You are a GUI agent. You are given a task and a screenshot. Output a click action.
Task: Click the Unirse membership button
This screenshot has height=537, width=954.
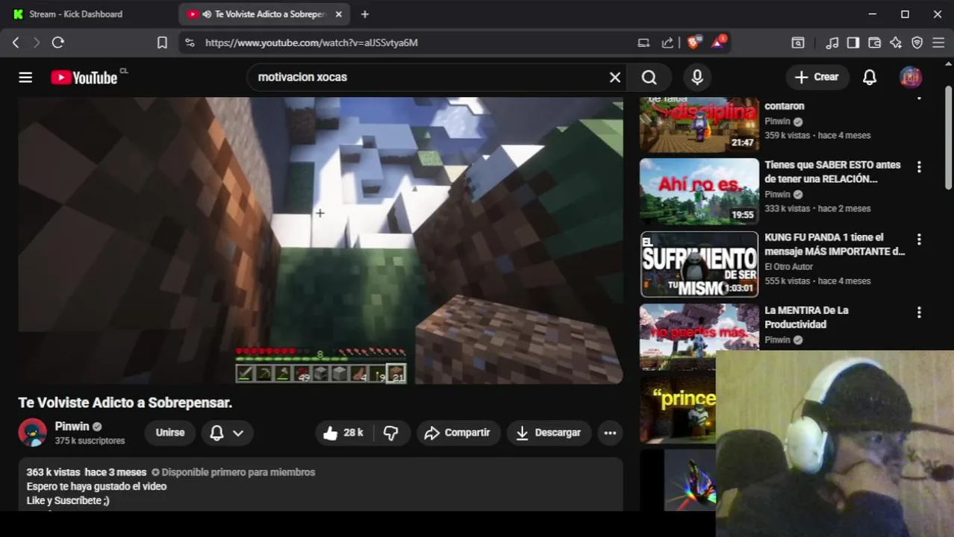point(169,433)
